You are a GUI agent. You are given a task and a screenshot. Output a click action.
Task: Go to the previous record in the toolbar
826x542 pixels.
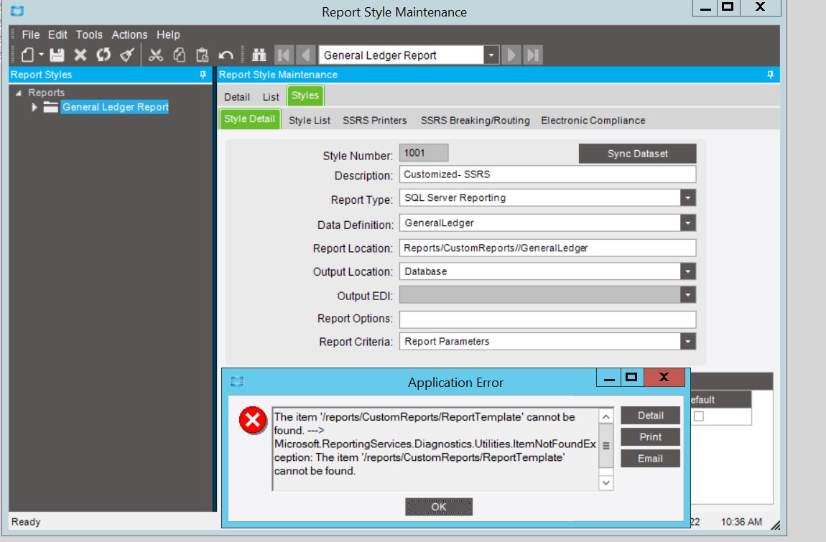click(305, 55)
